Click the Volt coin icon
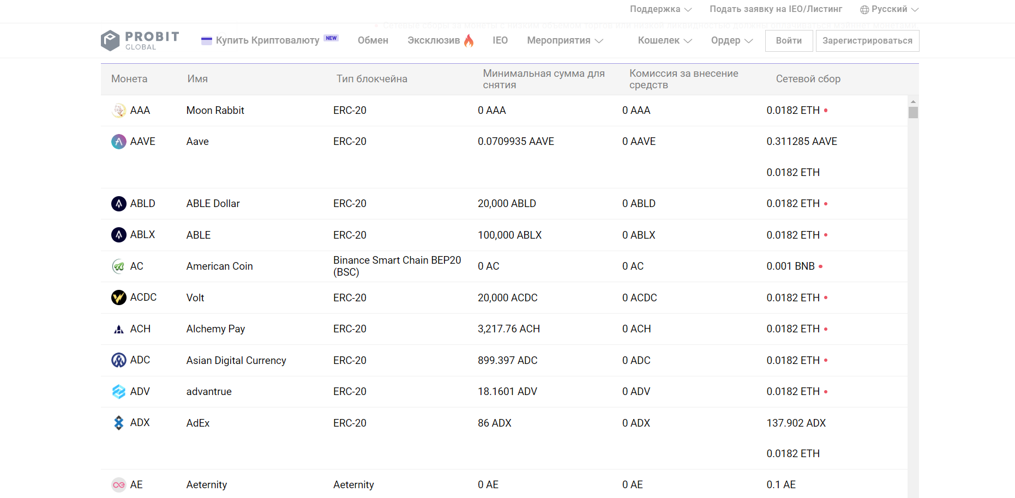The width and height of the screenshot is (1015, 498). pyautogui.click(x=118, y=297)
